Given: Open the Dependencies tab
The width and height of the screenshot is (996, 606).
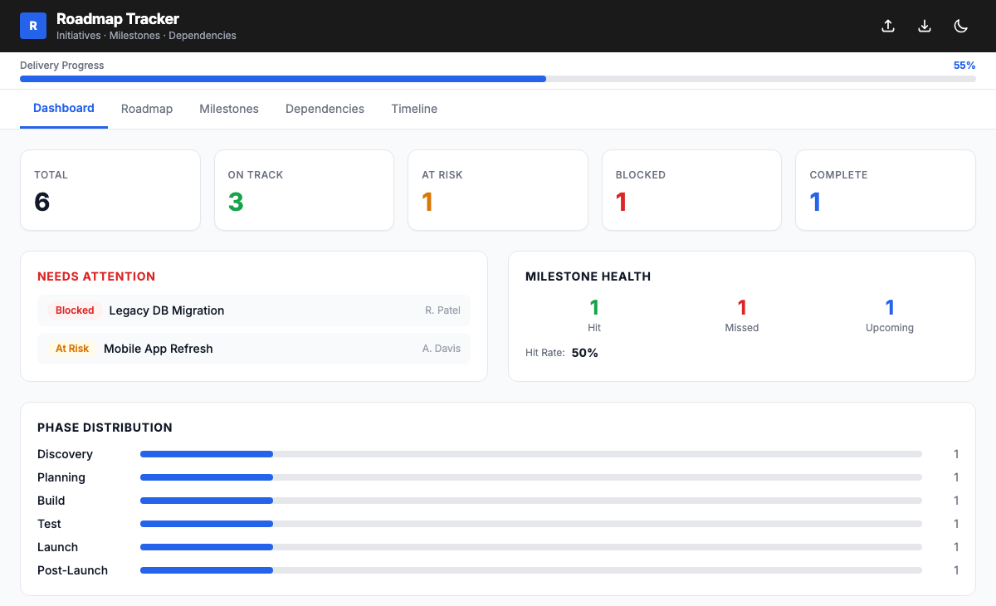Looking at the screenshot, I should point(325,109).
